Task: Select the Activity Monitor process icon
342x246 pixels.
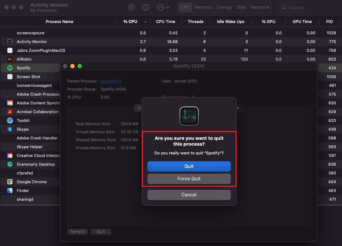Action: coord(10,42)
